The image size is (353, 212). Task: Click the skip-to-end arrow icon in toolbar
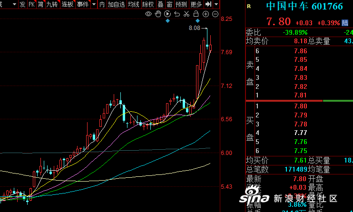[208, 4]
